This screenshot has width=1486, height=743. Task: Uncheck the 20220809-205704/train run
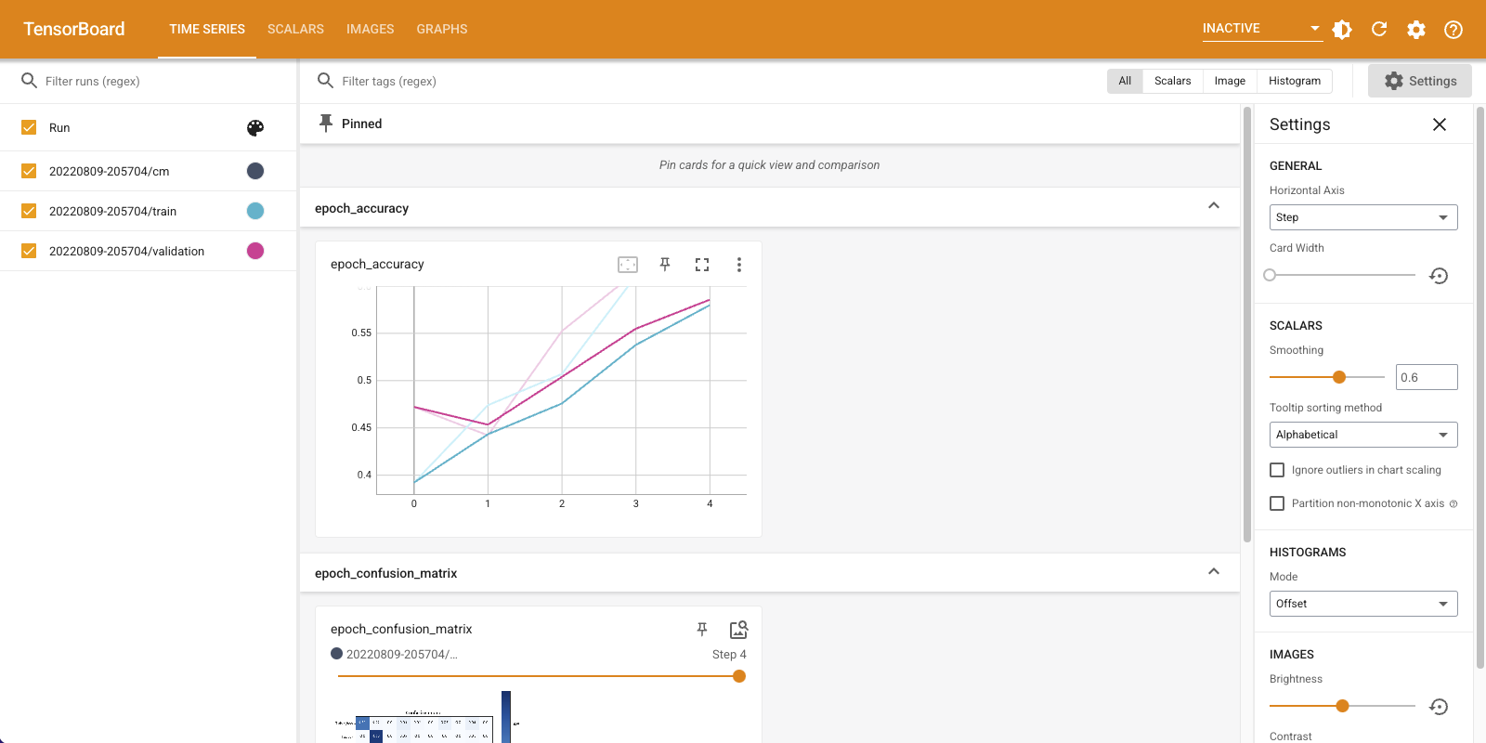pyautogui.click(x=29, y=211)
